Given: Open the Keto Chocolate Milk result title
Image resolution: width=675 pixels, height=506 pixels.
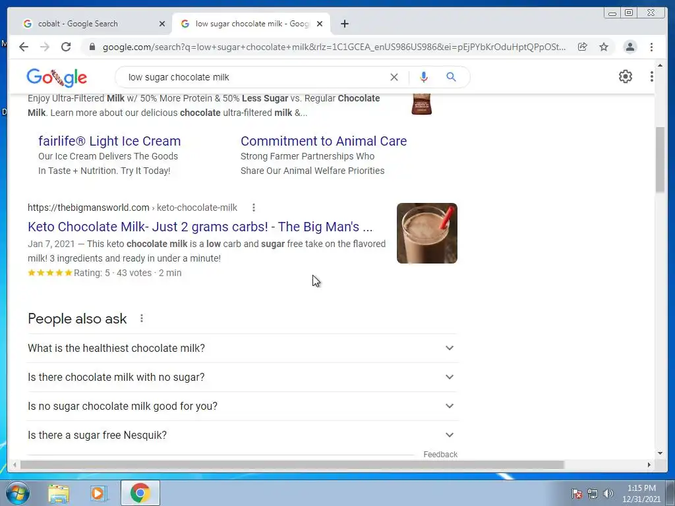Looking at the screenshot, I should 200,227.
